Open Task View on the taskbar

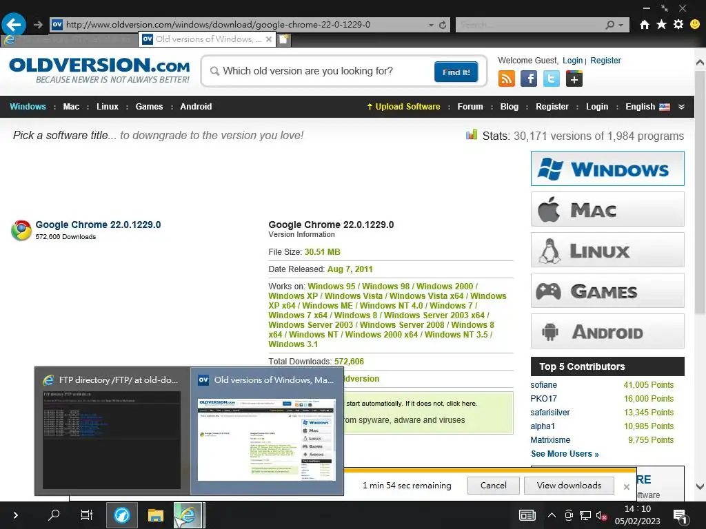[x=86, y=515]
